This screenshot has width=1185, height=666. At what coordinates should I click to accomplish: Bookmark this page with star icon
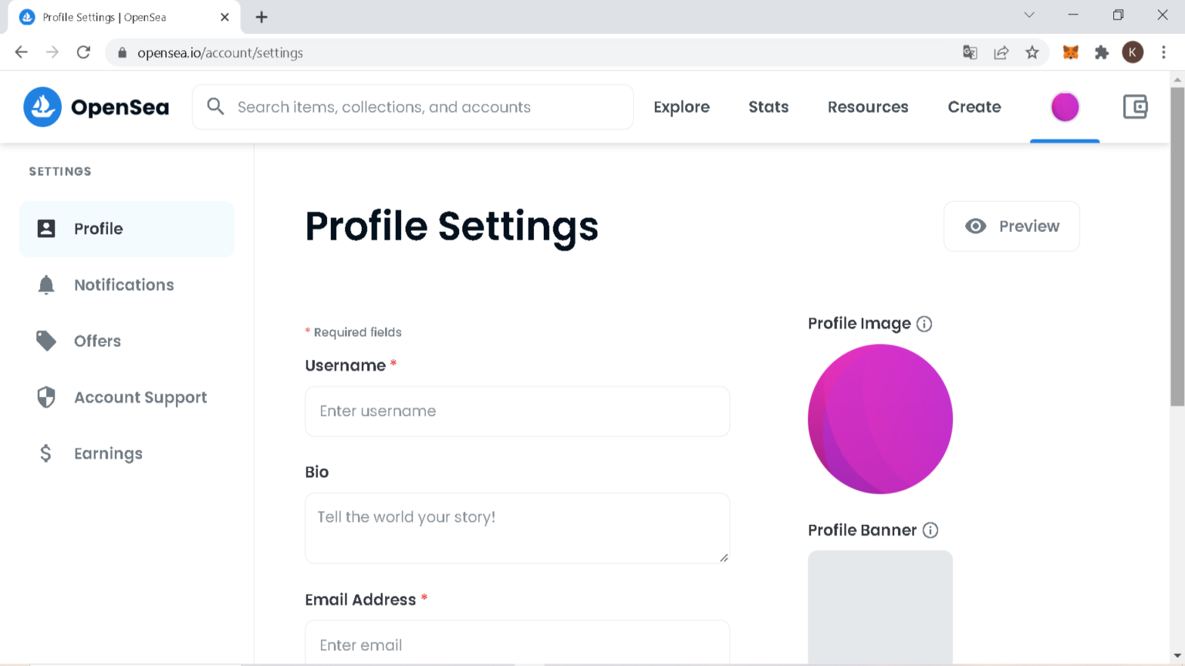(1032, 52)
